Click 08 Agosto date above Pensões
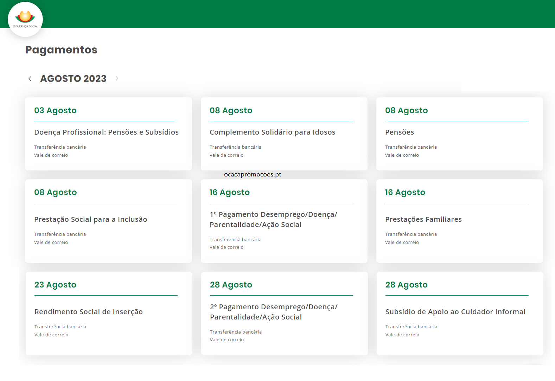Viewport: 555px width, 381px height. [407, 110]
